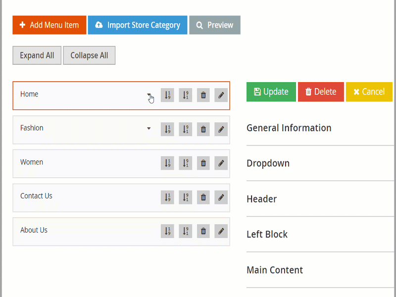Viewport: 396px width, 297px height.
Task: Expand the Home item dropdown arrow
Action: click(x=149, y=95)
